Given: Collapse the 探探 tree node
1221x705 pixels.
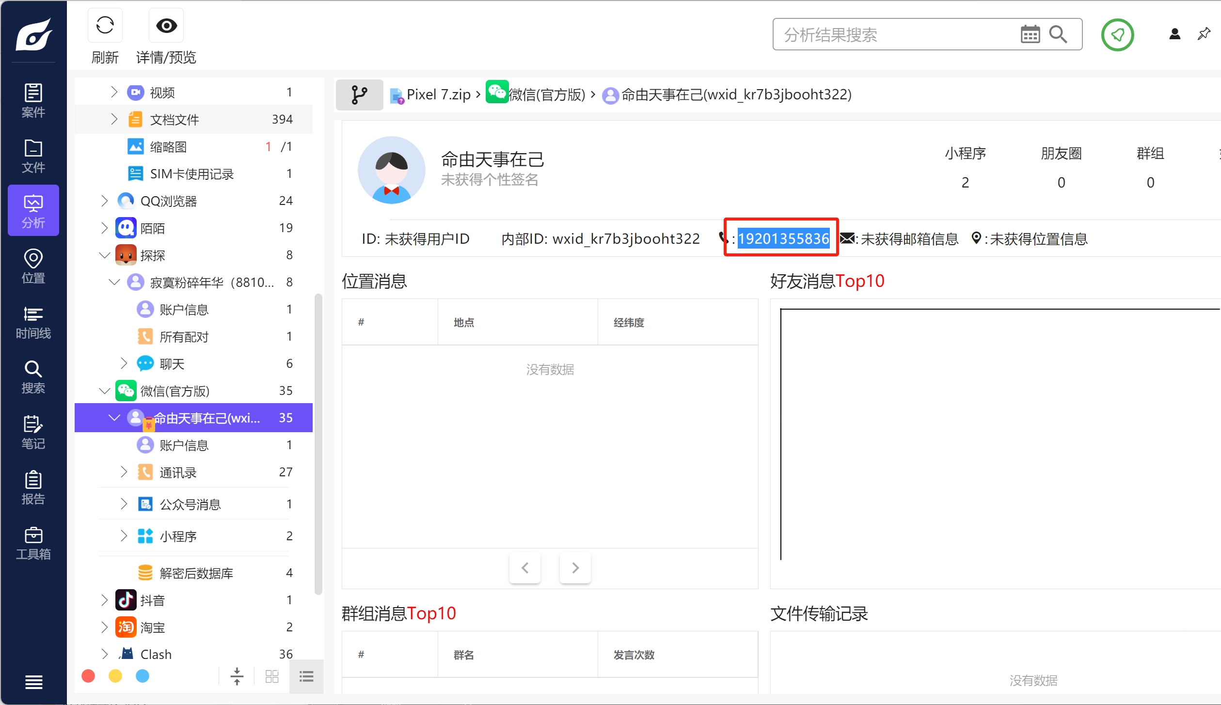Looking at the screenshot, I should click(x=104, y=255).
